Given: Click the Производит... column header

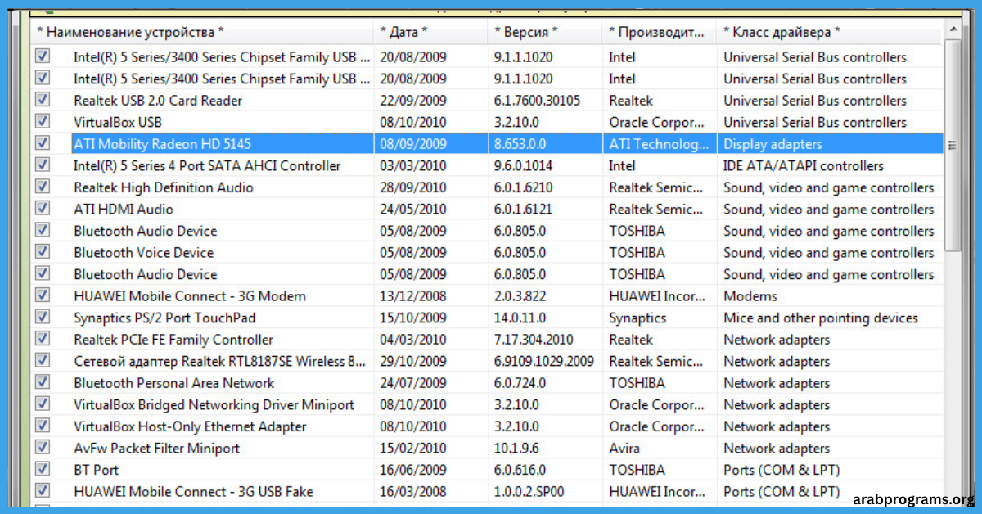Looking at the screenshot, I should pos(659,33).
